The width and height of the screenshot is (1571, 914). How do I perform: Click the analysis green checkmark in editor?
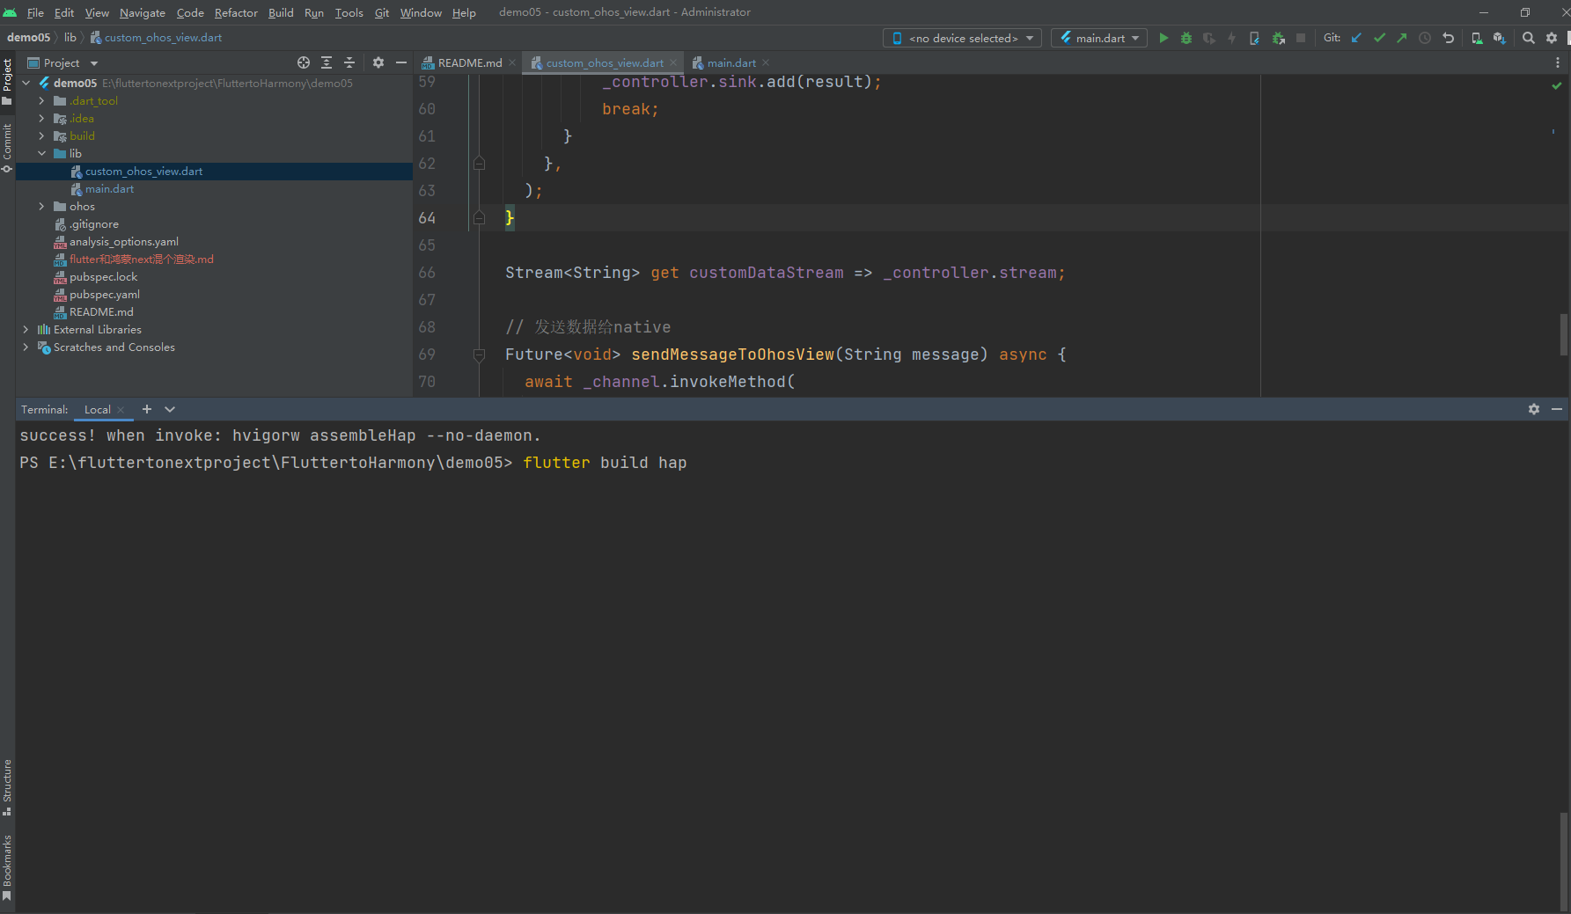pos(1557,85)
